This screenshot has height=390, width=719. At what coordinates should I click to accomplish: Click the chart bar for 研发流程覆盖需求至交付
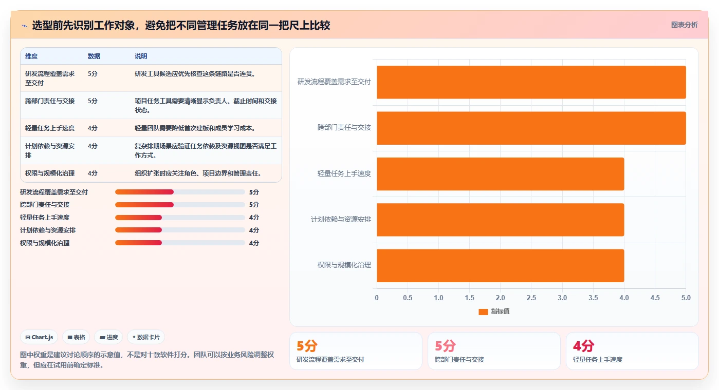point(531,82)
